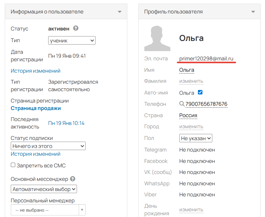Enable the Запретить все СМС checkbox
The width and height of the screenshot is (265, 217).
tap(13, 165)
